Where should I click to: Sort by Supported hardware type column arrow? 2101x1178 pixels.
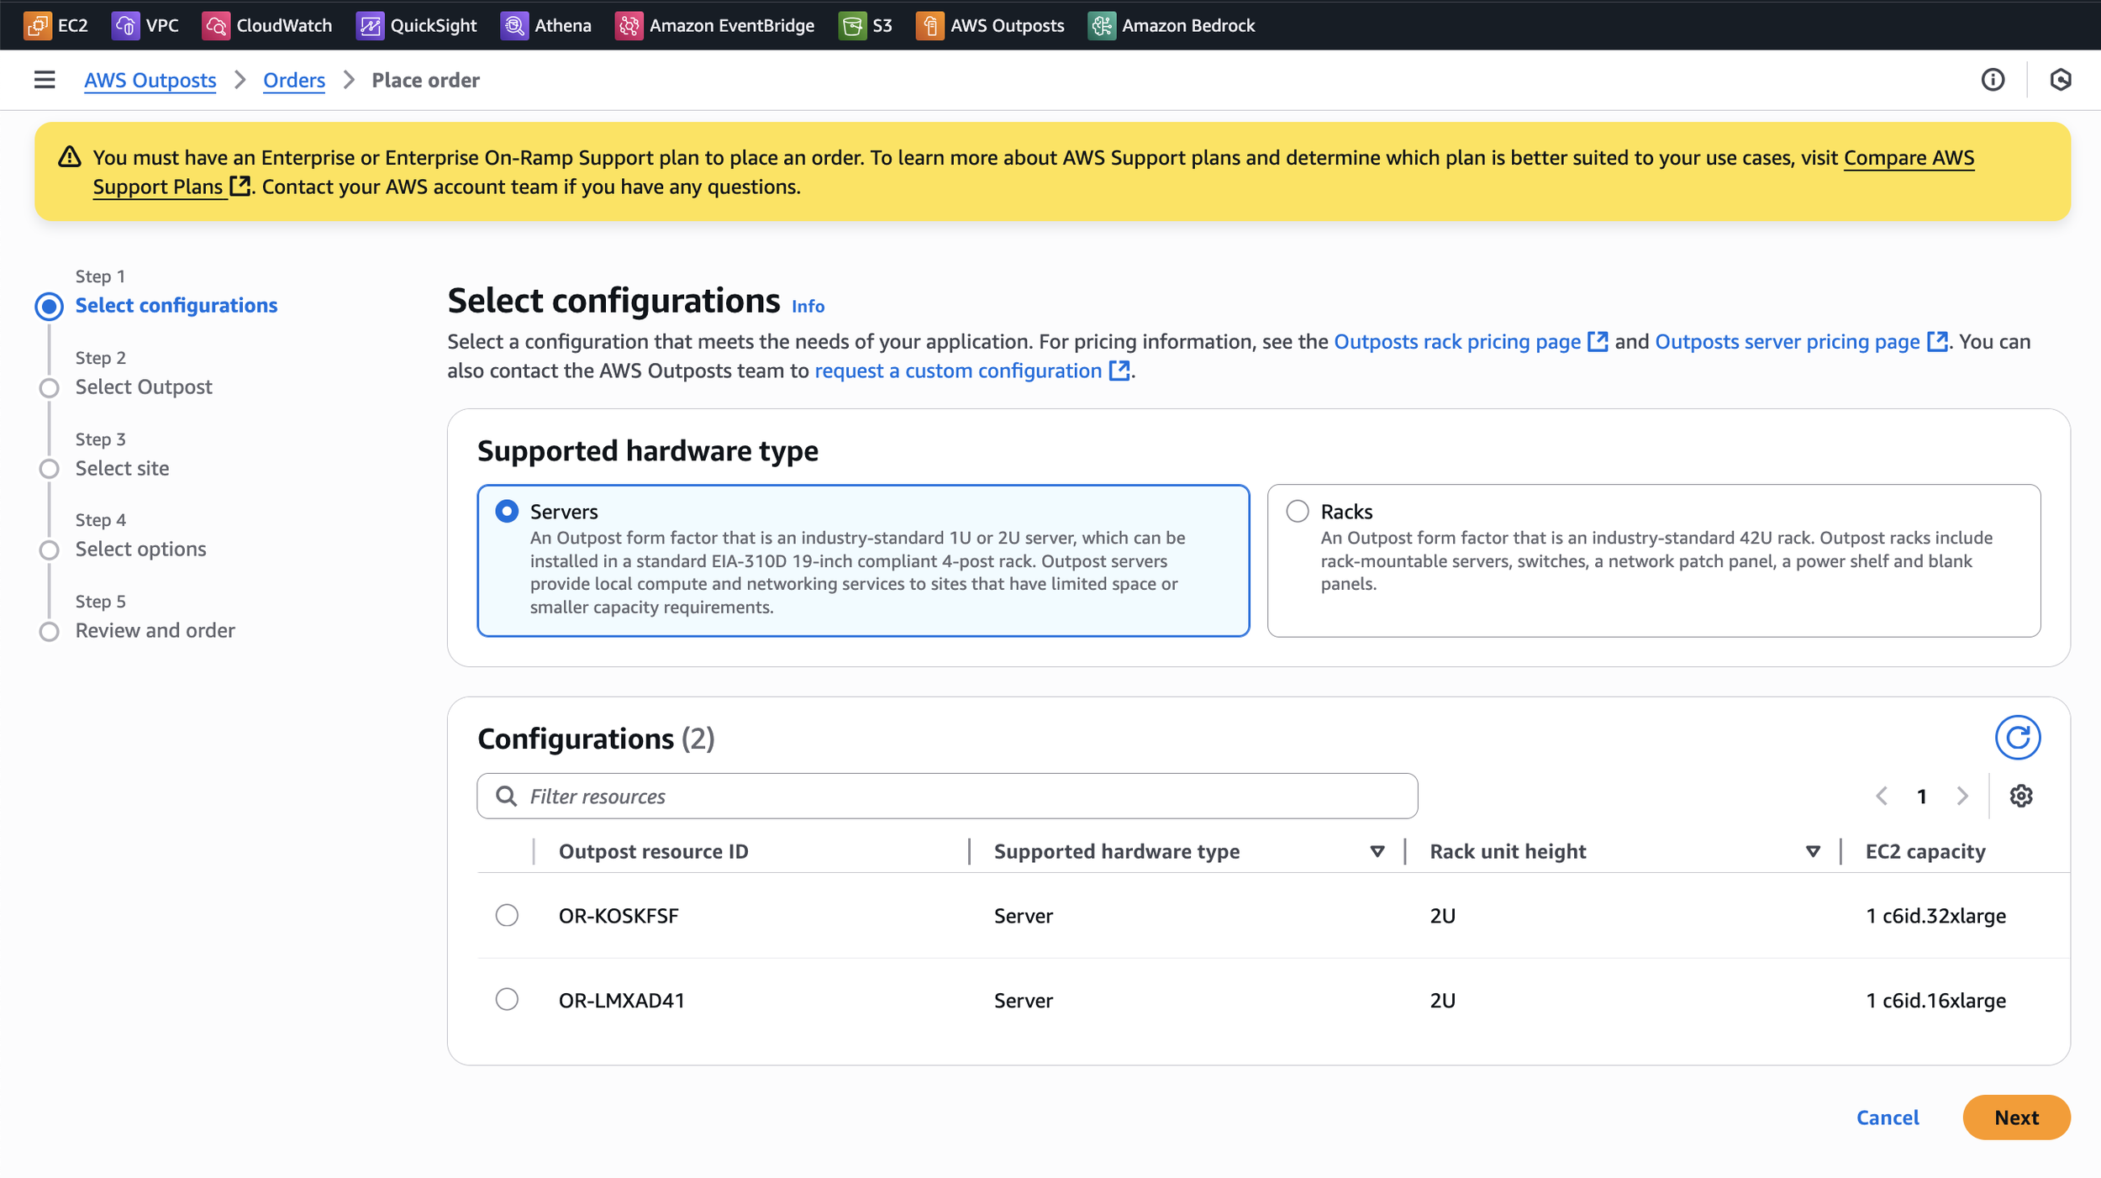tap(1377, 852)
